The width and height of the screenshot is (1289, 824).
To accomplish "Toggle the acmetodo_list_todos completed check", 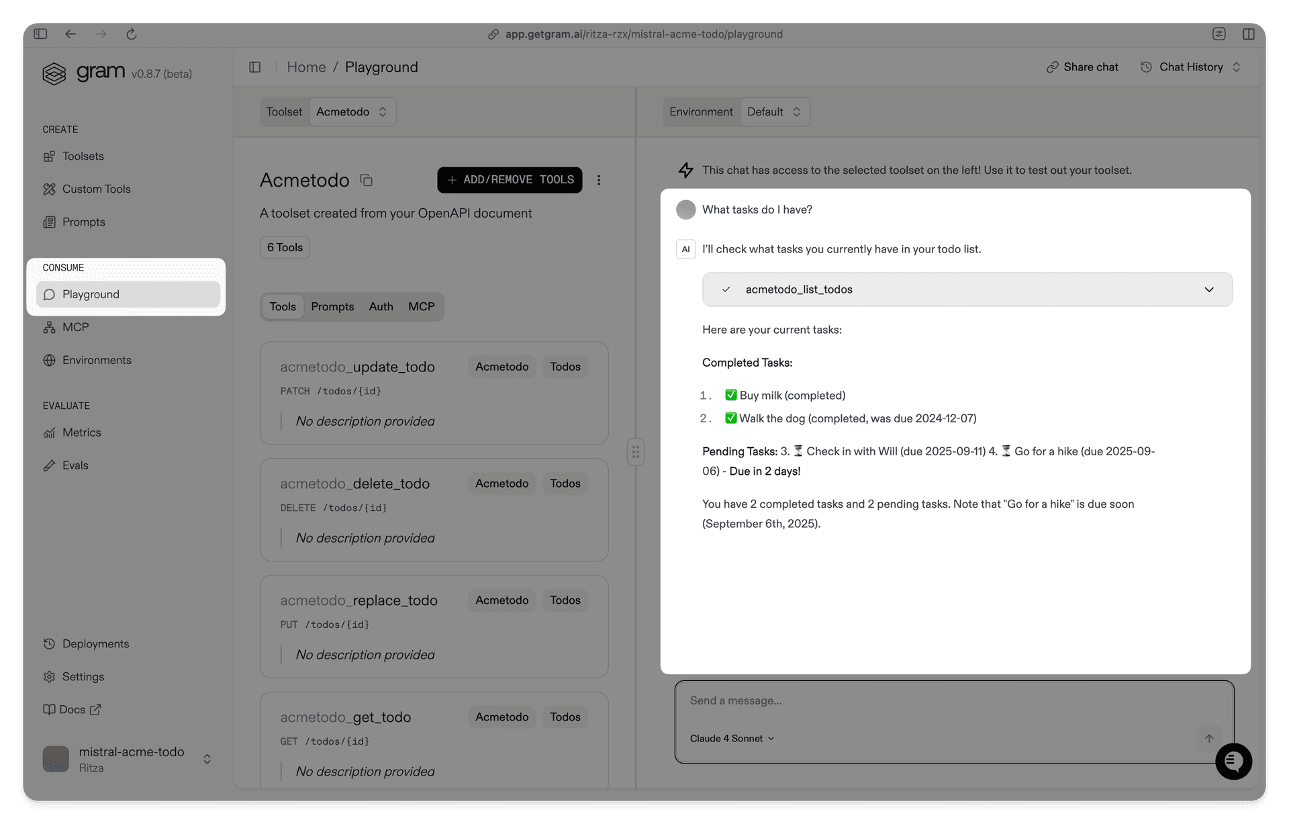I will 726,289.
